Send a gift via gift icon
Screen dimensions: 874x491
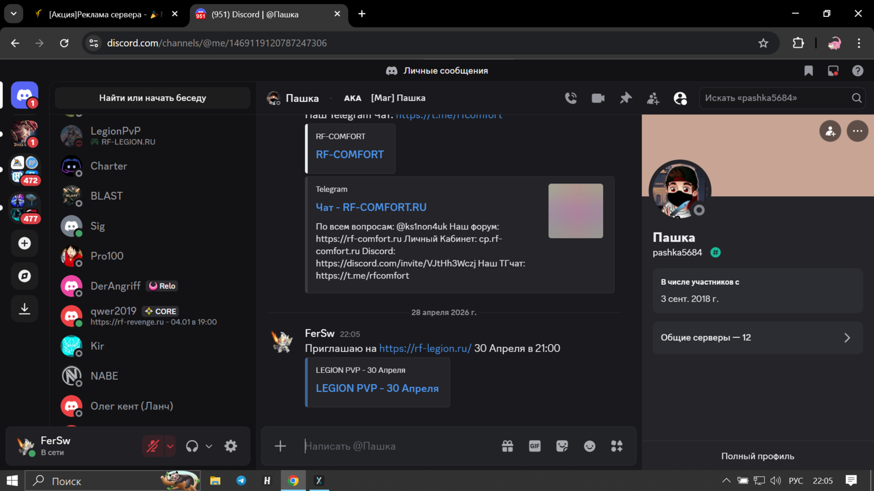coord(508,446)
